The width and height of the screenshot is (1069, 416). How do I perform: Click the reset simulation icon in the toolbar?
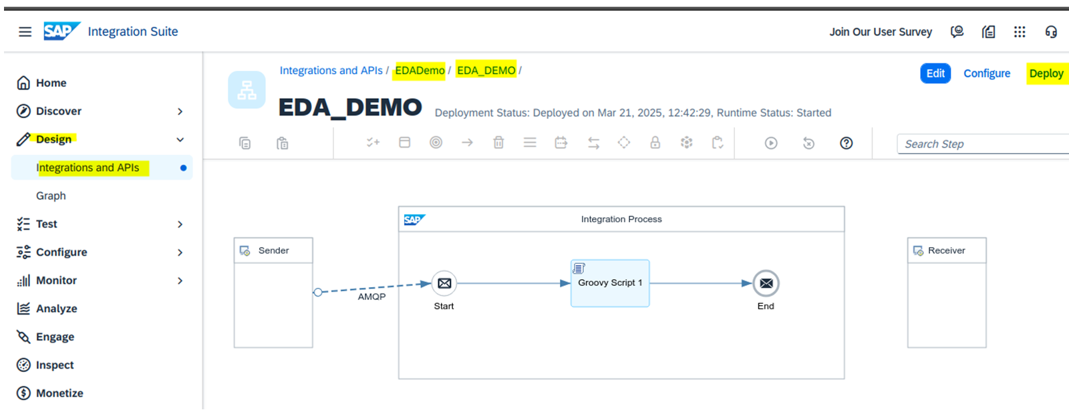coord(808,143)
